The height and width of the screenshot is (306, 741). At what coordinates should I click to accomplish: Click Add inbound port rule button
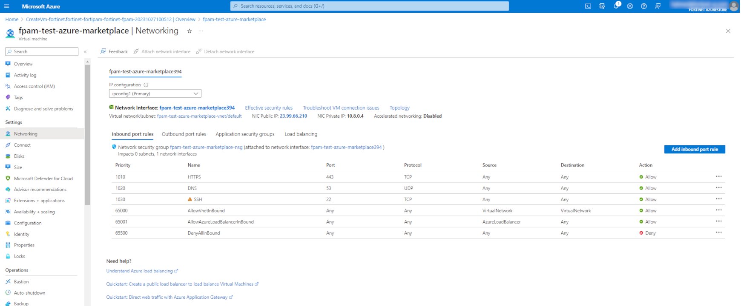pyautogui.click(x=695, y=149)
